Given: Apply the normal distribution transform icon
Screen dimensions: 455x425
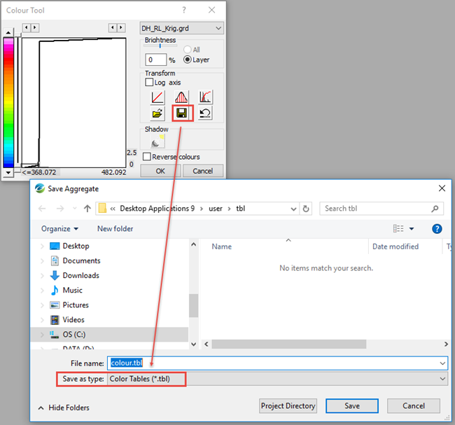Looking at the screenshot, I should click(182, 97).
